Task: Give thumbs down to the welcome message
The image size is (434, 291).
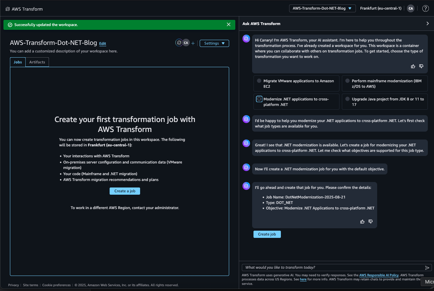Action: [x=421, y=66]
